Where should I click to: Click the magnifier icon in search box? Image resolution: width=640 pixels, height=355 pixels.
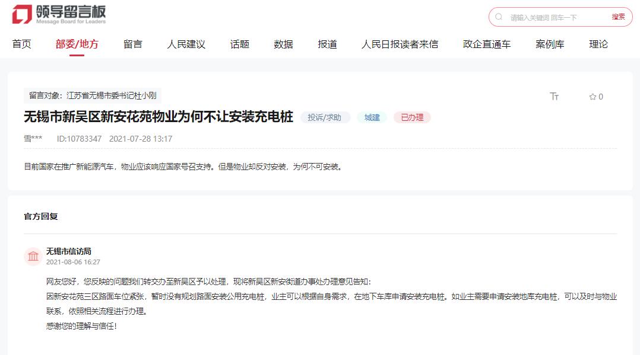[499, 17]
